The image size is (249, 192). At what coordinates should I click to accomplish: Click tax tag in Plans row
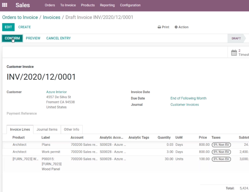coord(221,145)
